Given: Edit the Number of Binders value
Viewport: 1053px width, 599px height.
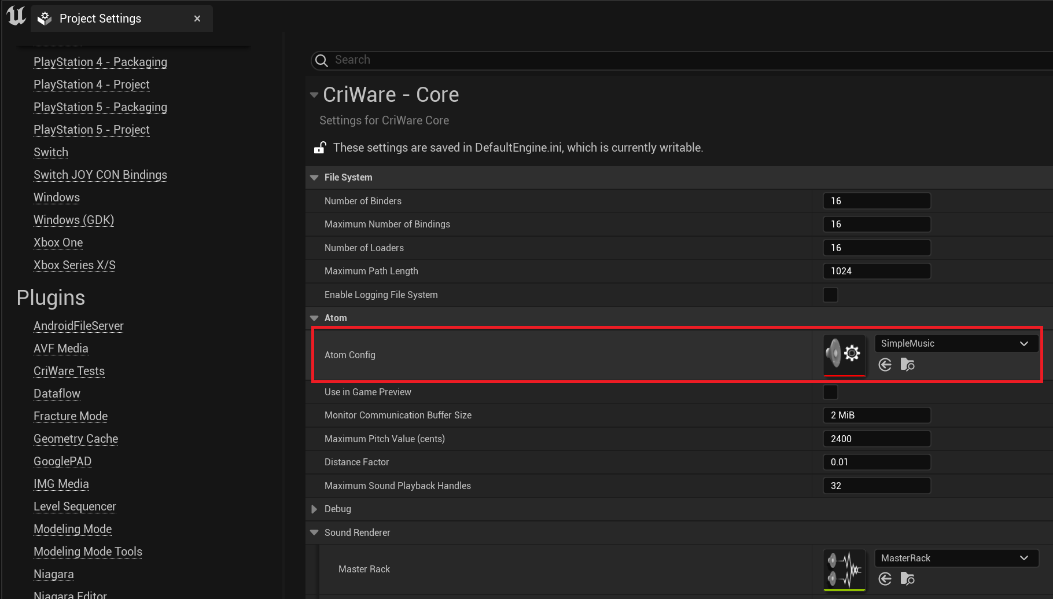Looking at the screenshot, I should point(877,201).
